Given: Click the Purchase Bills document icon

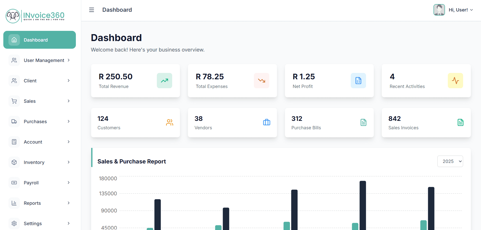Looking at the screenshot, I should pos(363,122).
